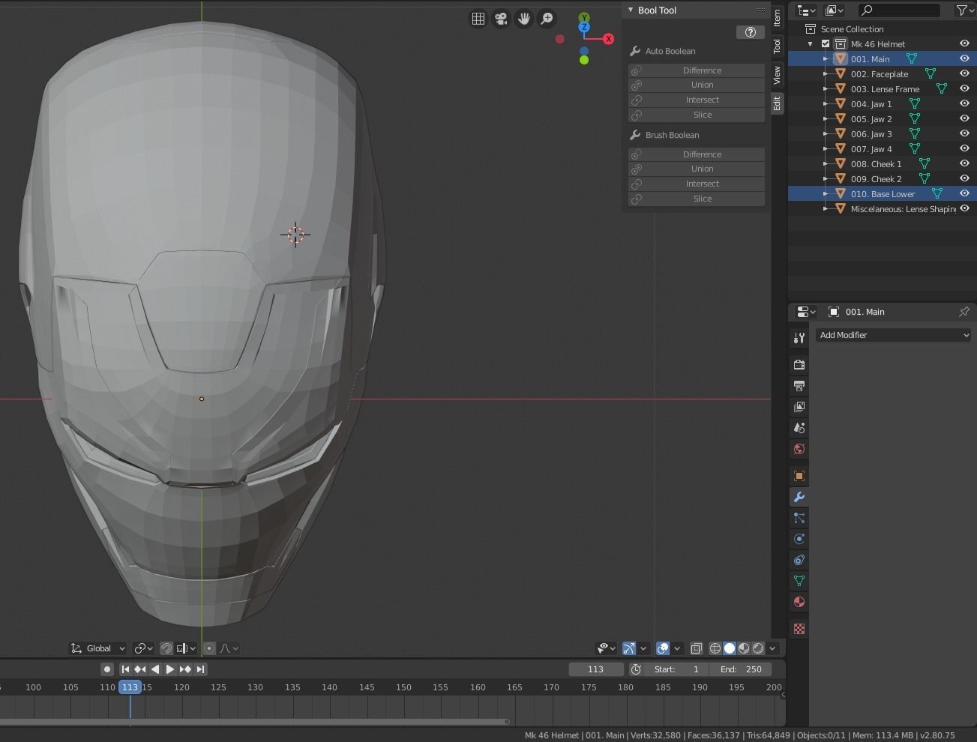The height and width of the screenshot is (742, 977).
Task: Hide the 002. Faceplate object
Action: pyautogui.click(x=964, y=73)
